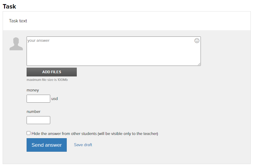Image resolution: width=254 pixels, height=167 pixels.
Task: Open the emoji smiley picker
Action: (197, 41)
